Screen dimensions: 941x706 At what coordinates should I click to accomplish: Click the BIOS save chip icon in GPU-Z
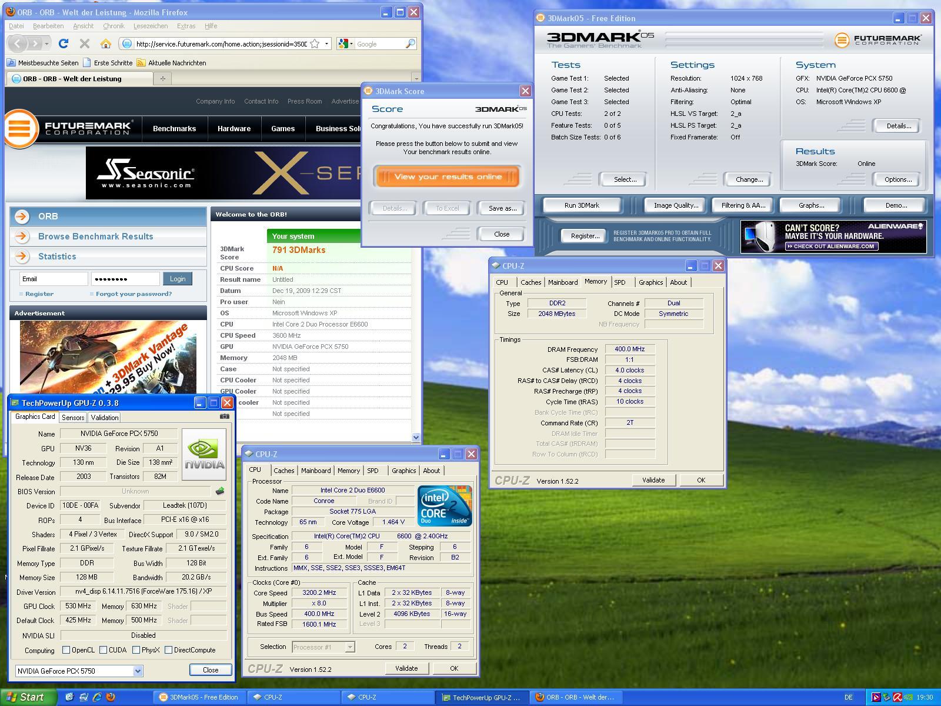pos(220,491)
